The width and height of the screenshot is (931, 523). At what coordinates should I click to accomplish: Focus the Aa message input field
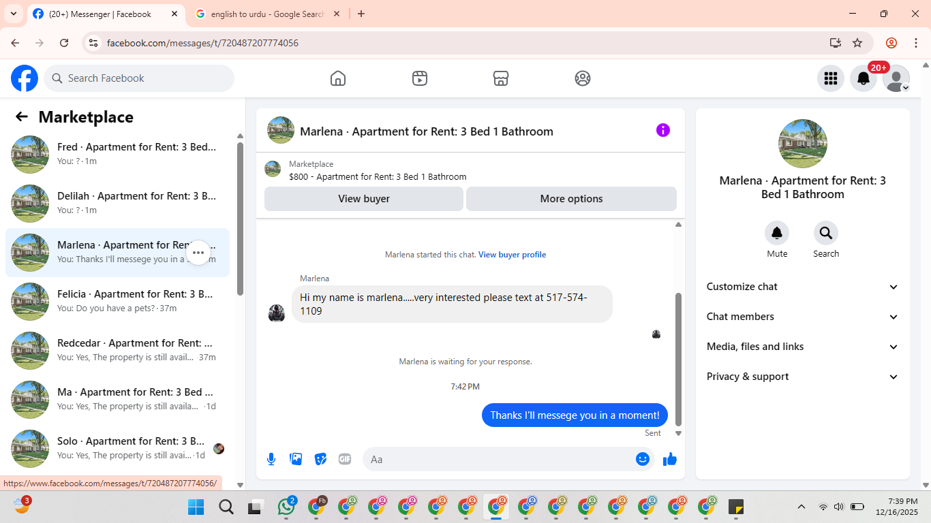508,459
